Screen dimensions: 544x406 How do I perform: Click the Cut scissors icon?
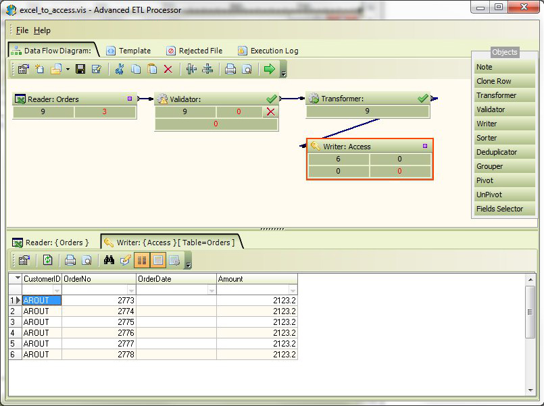click(x=120, y=69)
